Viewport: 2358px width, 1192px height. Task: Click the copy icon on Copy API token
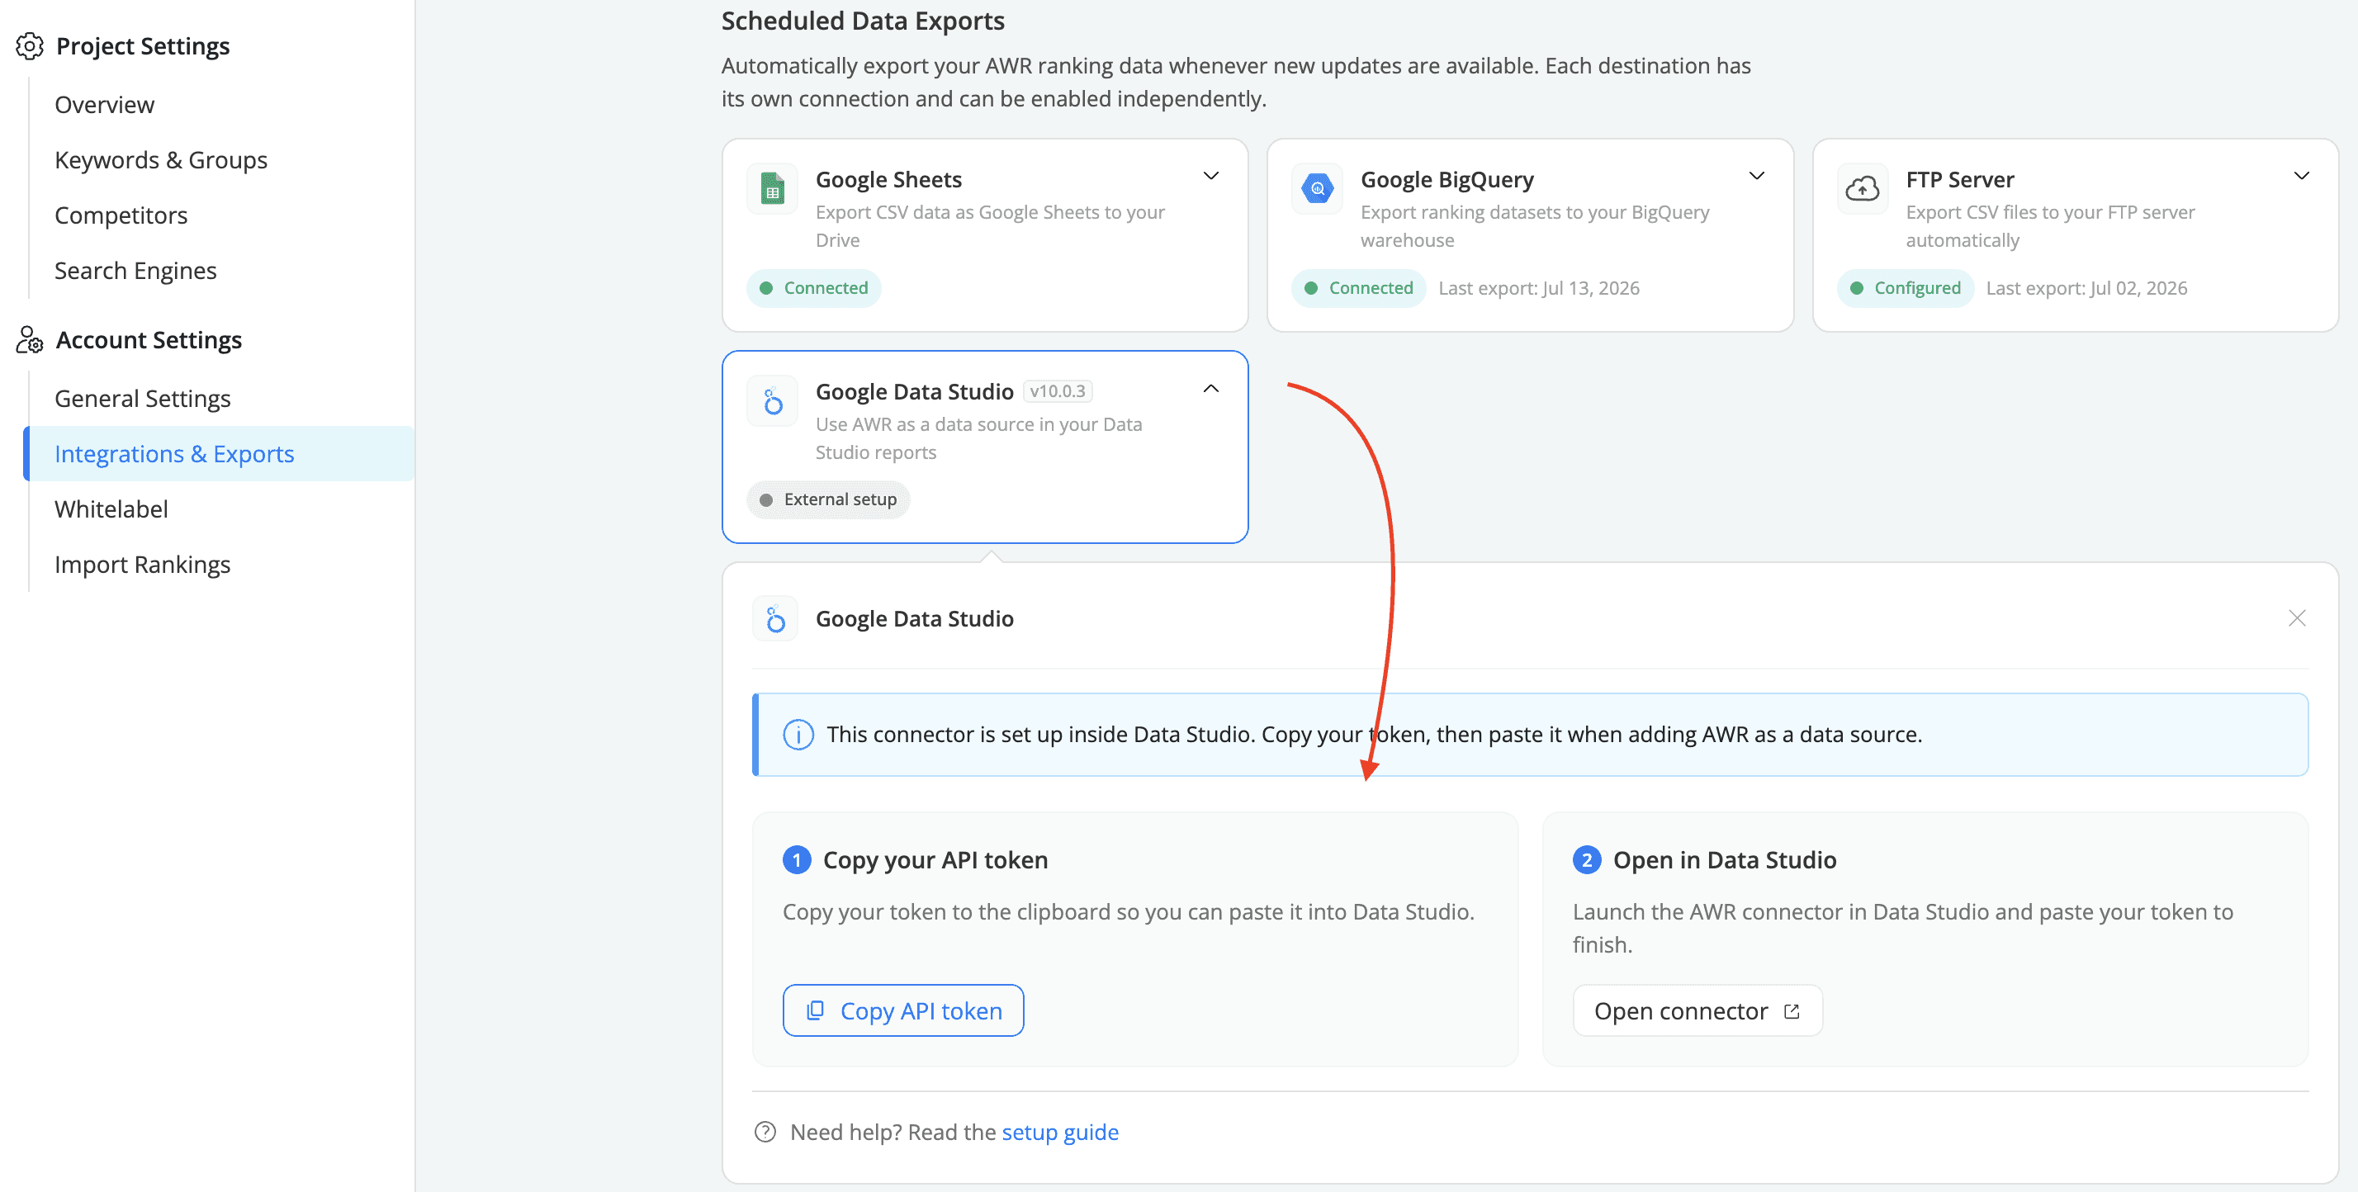click(x=815, y=1010)
